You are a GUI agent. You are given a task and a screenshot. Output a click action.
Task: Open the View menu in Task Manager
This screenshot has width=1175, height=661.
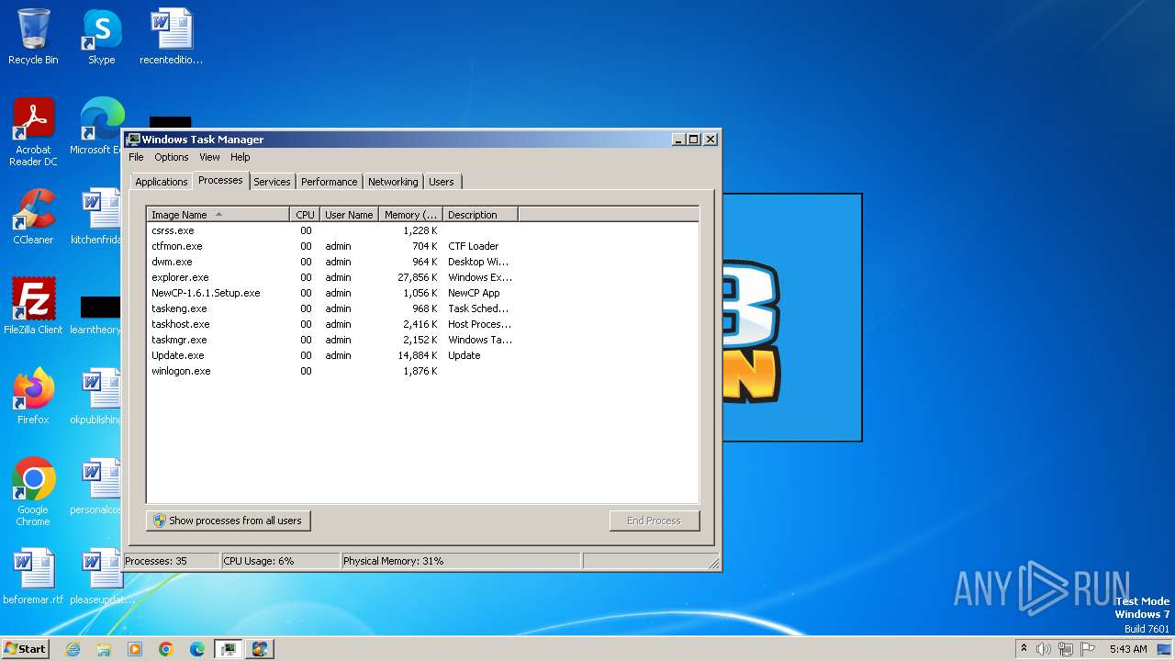coord(209,157)
